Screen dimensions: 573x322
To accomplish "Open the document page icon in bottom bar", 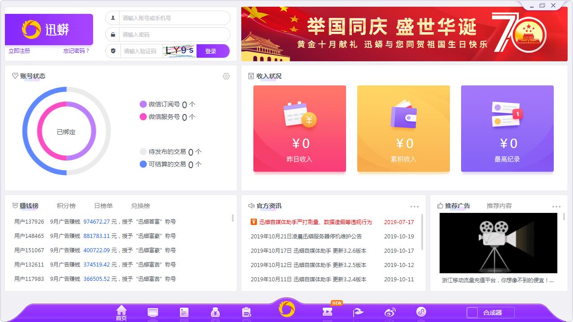I will pyautogui.click(x=184, y=312).
